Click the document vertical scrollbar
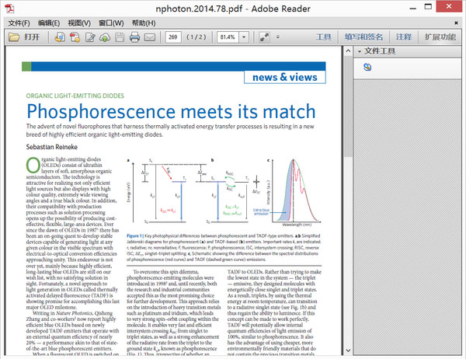The image size is (466, 359). (345, 194)
